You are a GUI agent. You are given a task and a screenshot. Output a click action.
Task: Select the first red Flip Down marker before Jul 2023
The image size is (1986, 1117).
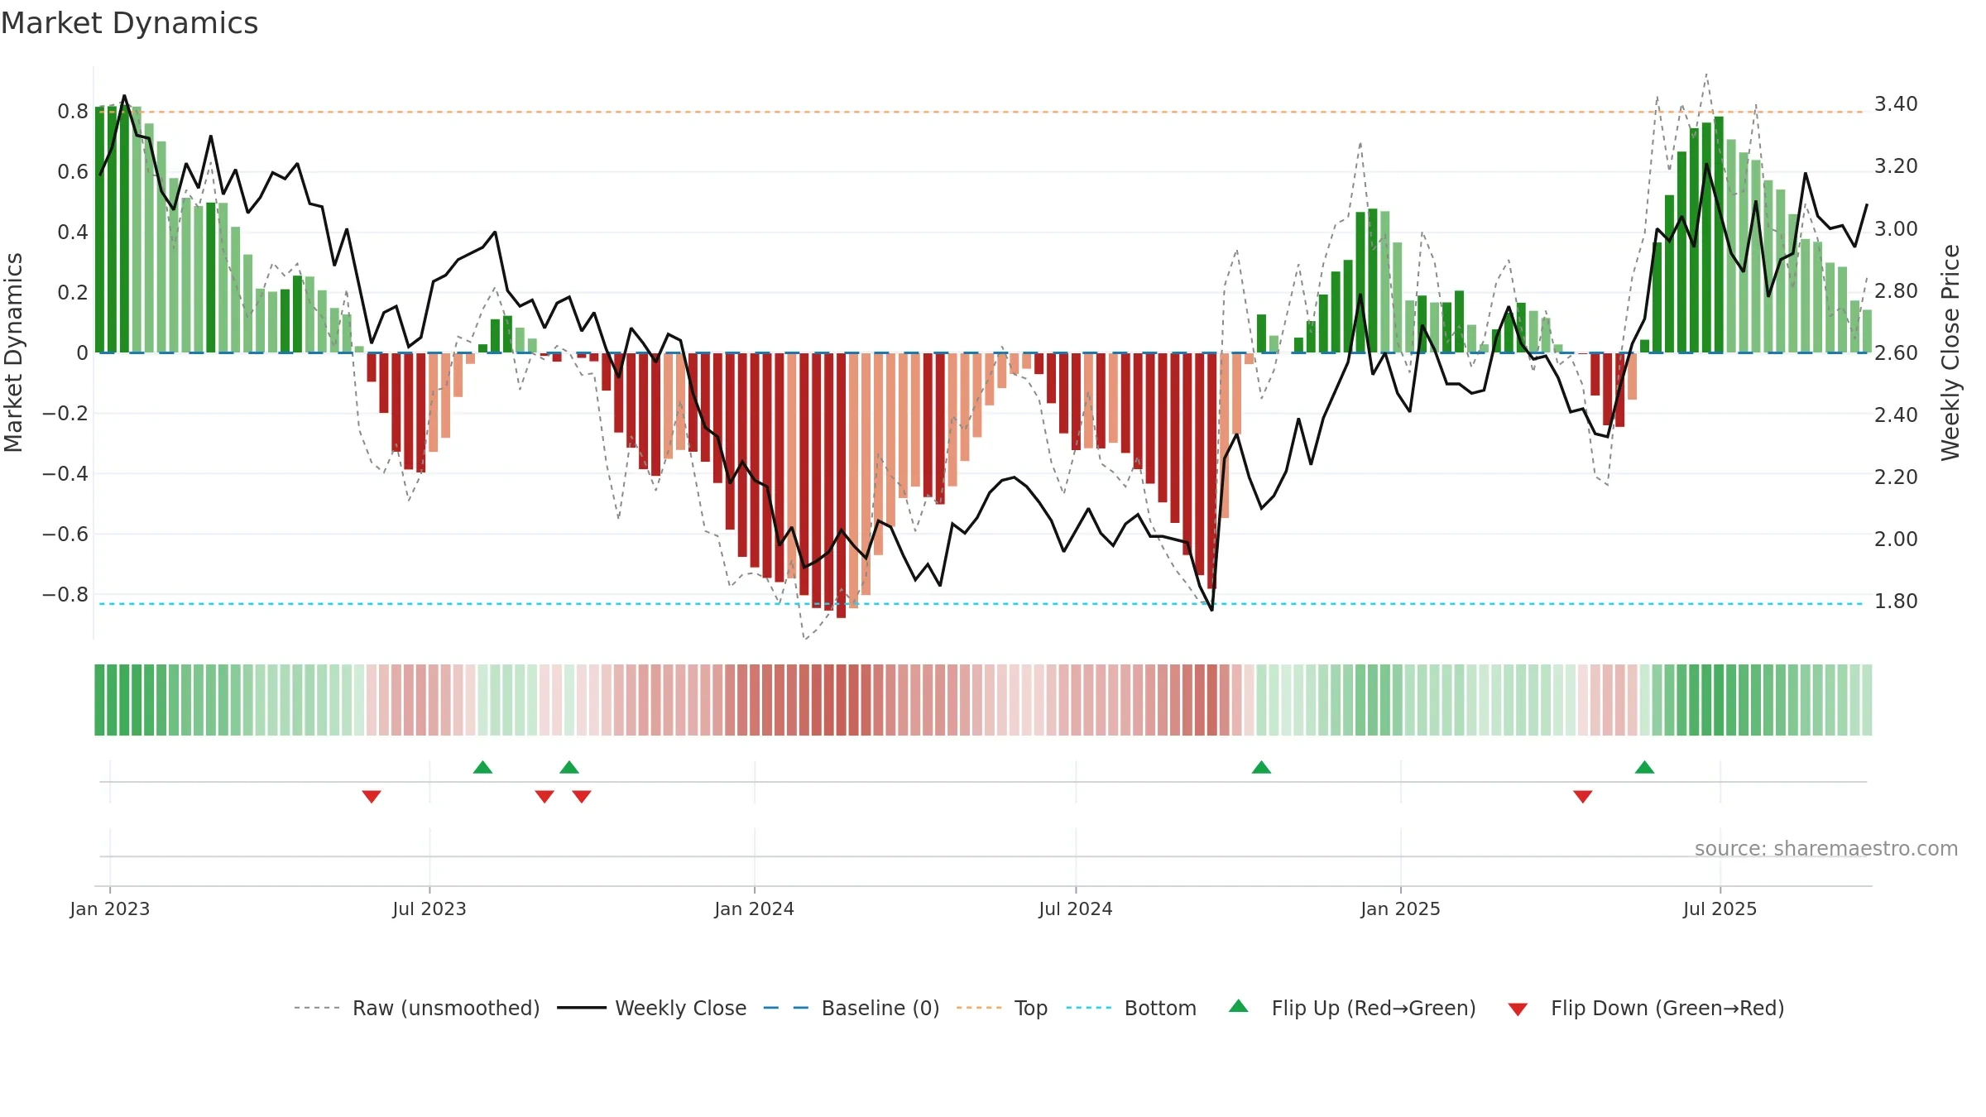(372, 796)
